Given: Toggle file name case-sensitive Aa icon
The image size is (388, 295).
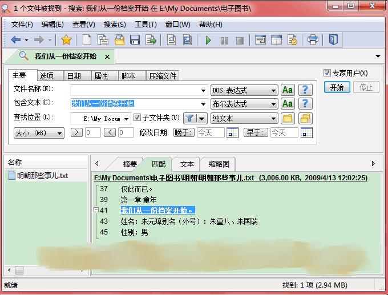Looking at the screenshot, I should click(x=288, y=90).
